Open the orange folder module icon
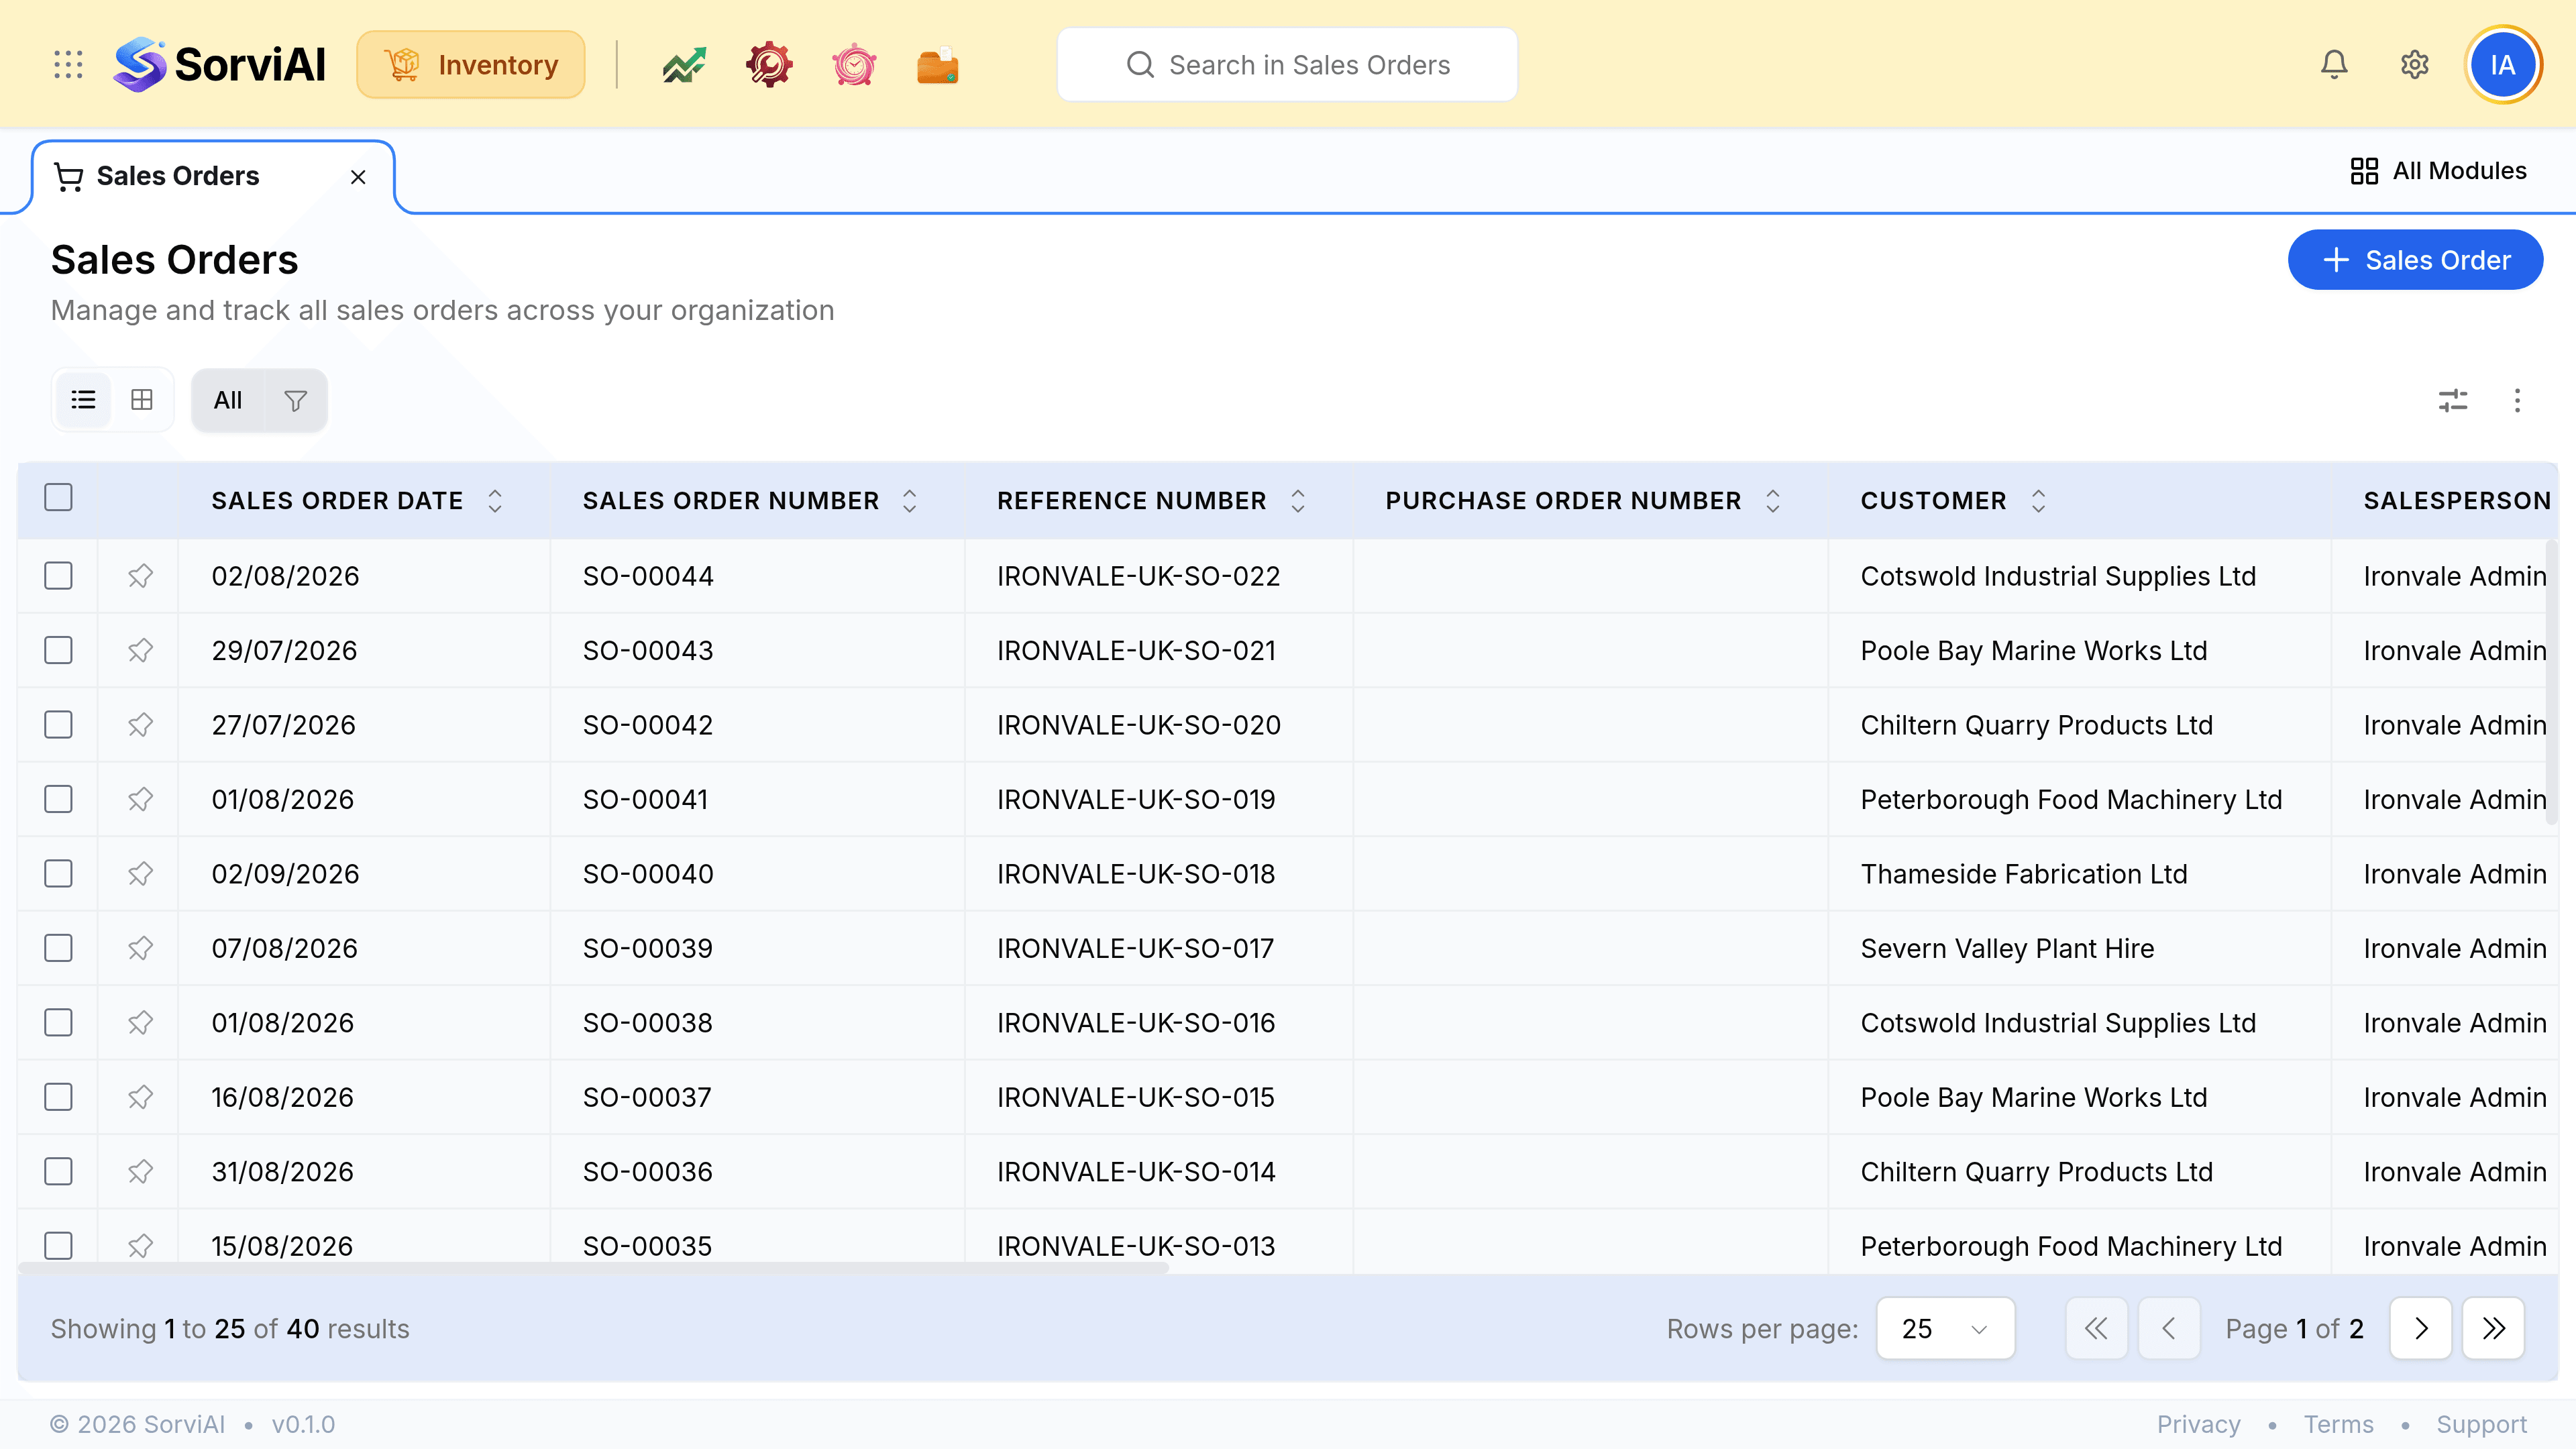 tap(938, 65)
